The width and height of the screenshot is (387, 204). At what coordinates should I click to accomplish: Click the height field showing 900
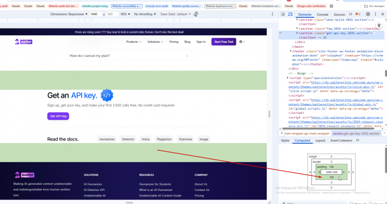(112, 14)
